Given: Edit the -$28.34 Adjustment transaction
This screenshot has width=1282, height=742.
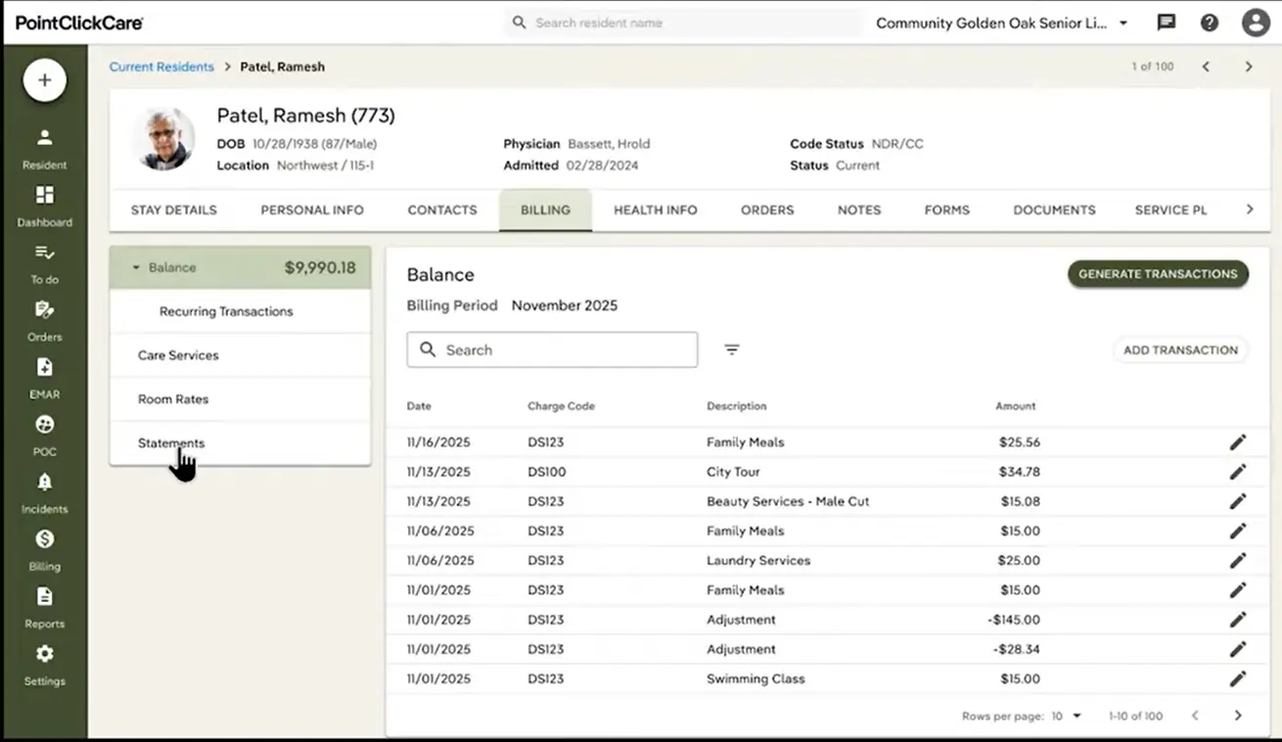Looking at the screenshot, I should (1238, 649).
